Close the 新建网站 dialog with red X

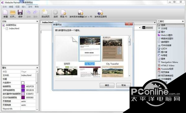[129, 24]
